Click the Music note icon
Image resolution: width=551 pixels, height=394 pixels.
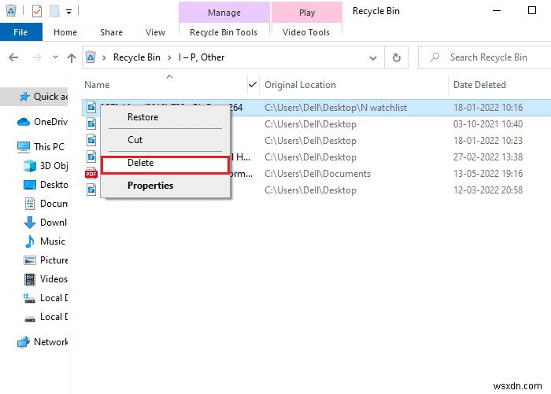(x=30, y=241)
